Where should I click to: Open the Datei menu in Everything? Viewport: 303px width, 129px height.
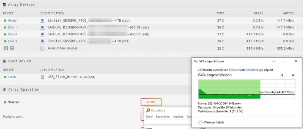[149, 117]
